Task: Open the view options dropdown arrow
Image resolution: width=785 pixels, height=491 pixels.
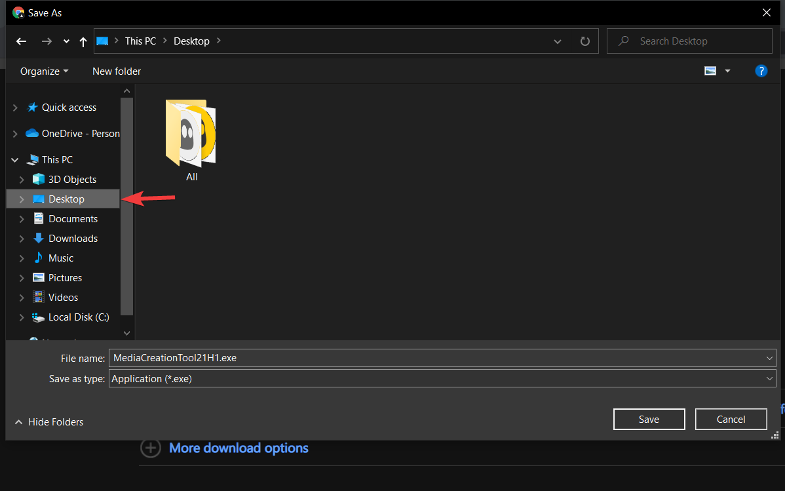Action: tap(727, 71)
